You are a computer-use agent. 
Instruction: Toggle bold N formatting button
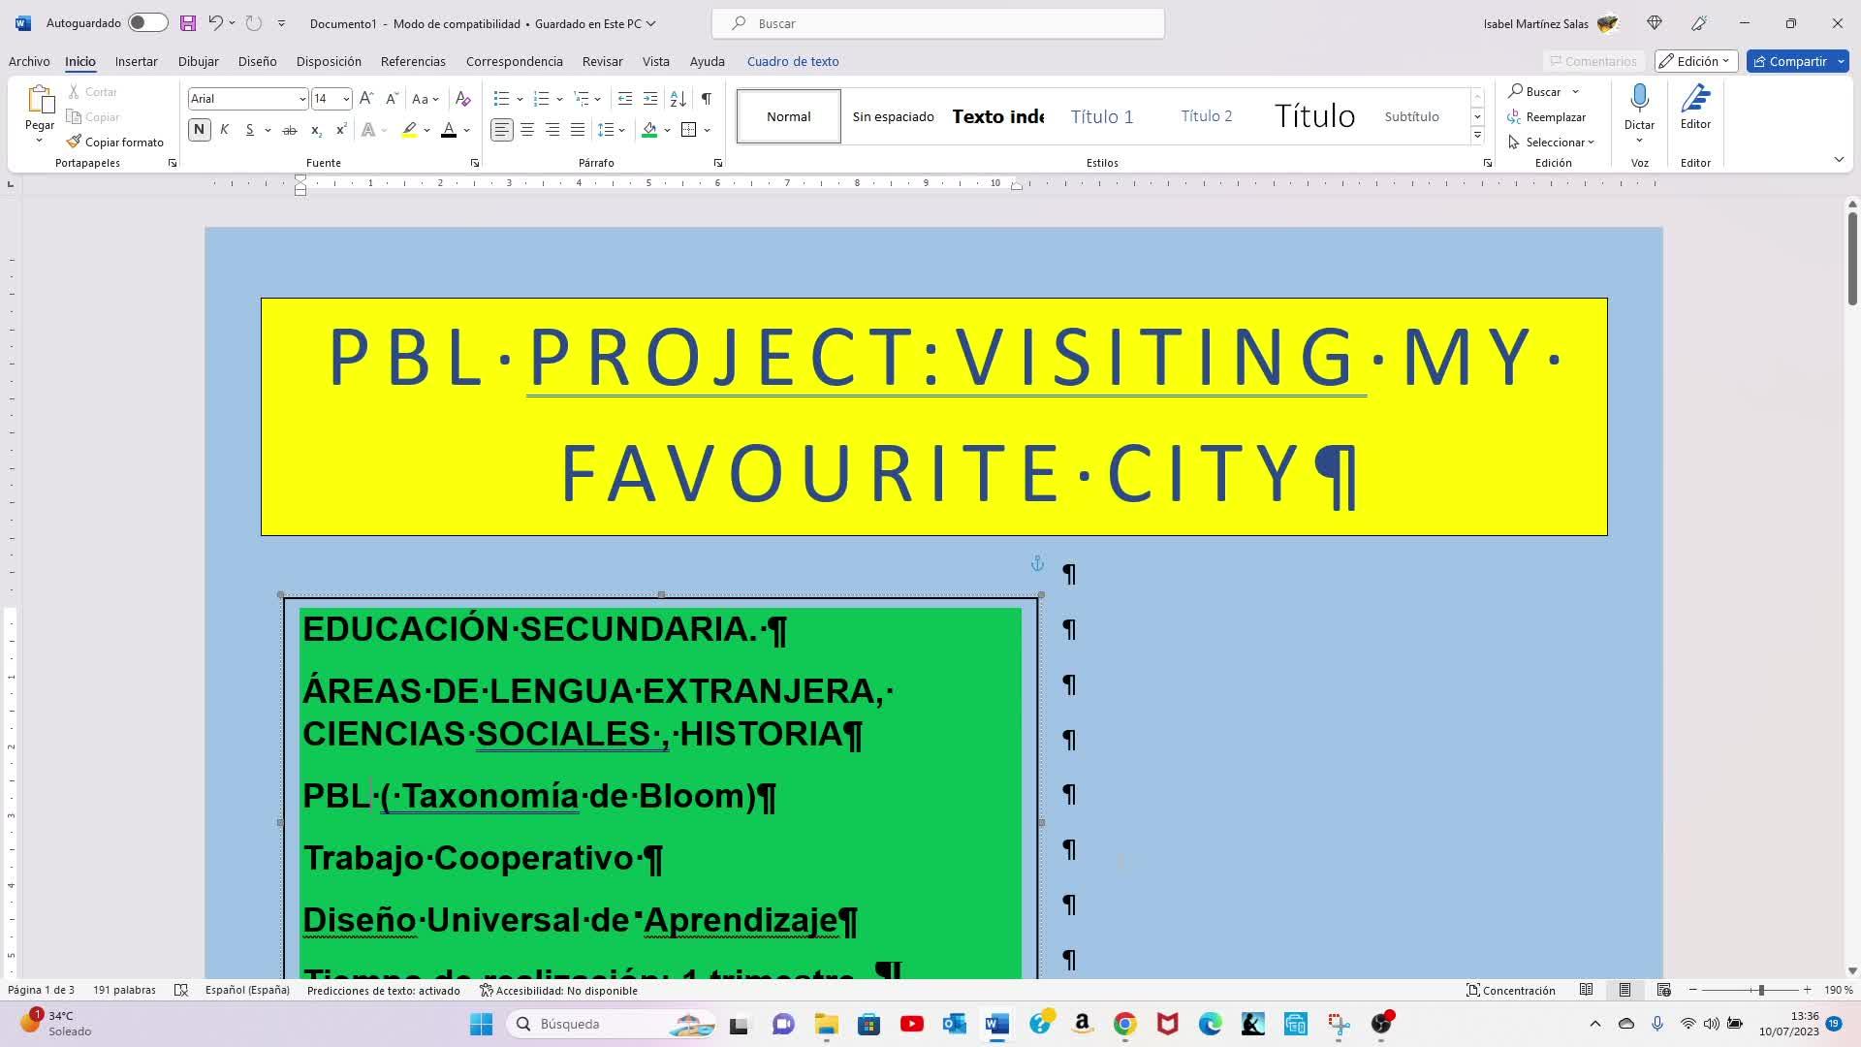[199, 130]
